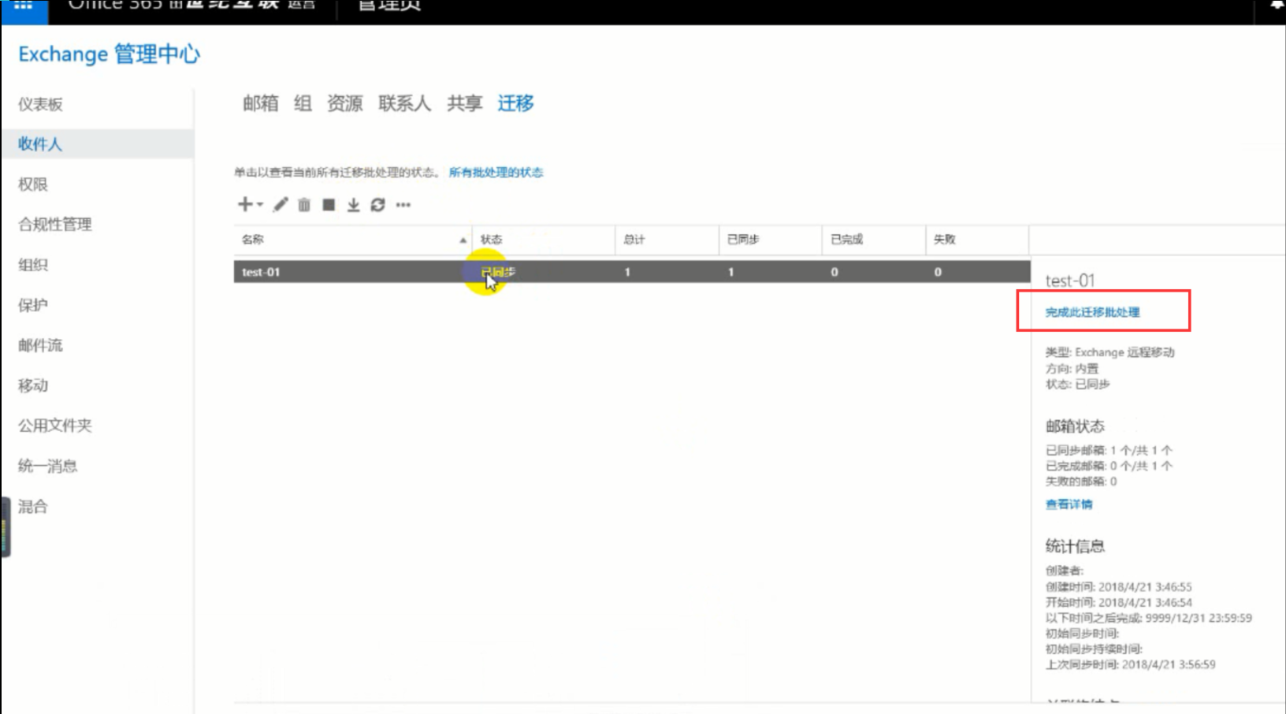Open 合规性管理 in the left navigation
Screen dimensions: 1286x714
point(55,225)
